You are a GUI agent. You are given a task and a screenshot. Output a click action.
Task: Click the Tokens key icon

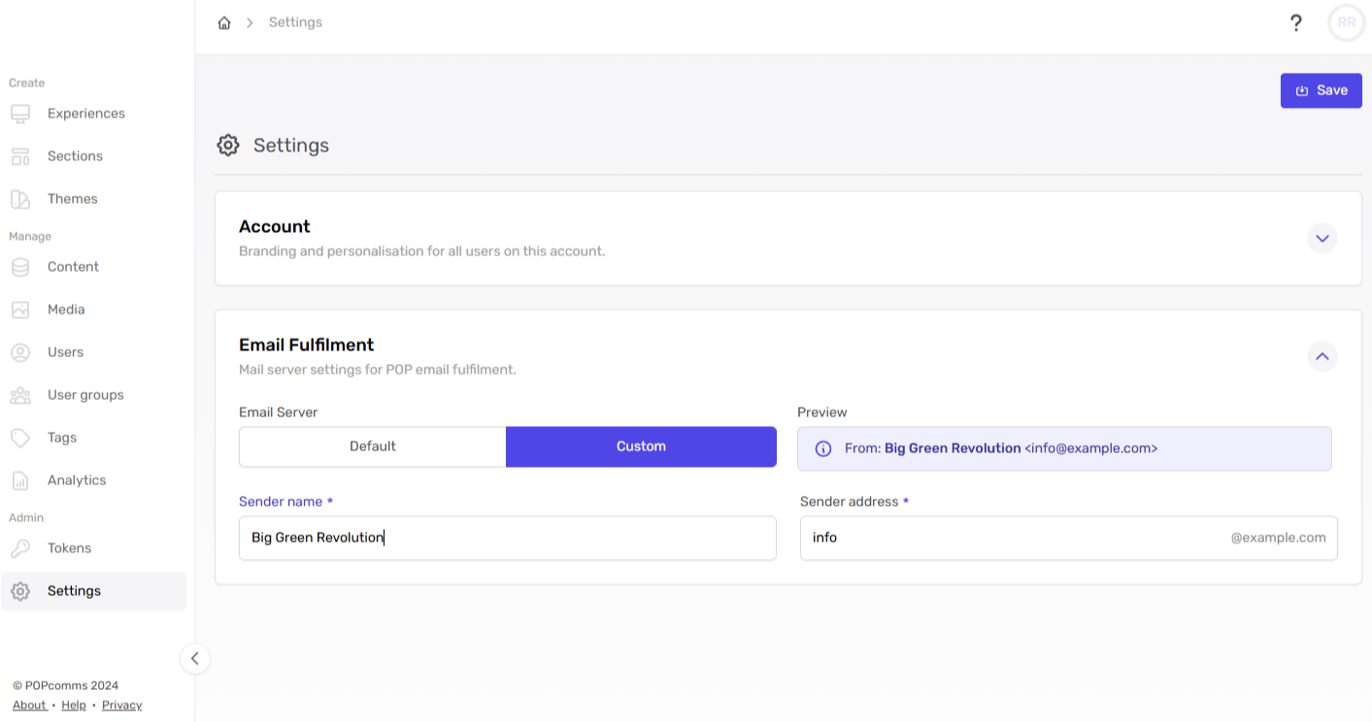point(20,548)
